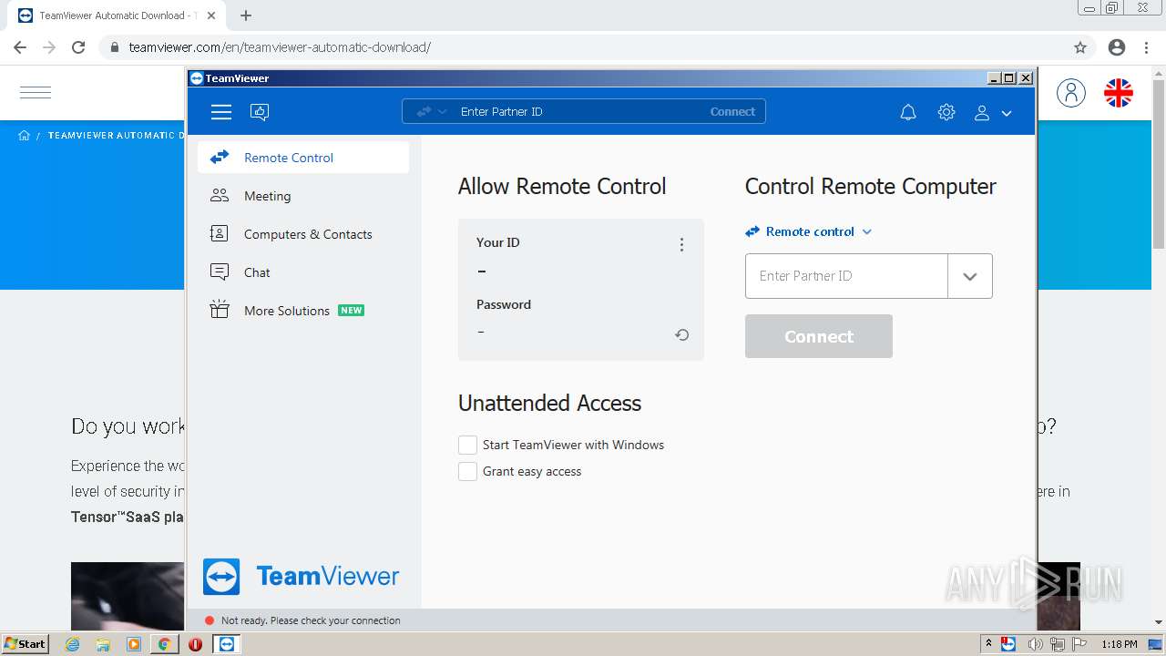Go to the Chat tab
This screenshot has height=656, width=1166.
[x=303, y=272]
